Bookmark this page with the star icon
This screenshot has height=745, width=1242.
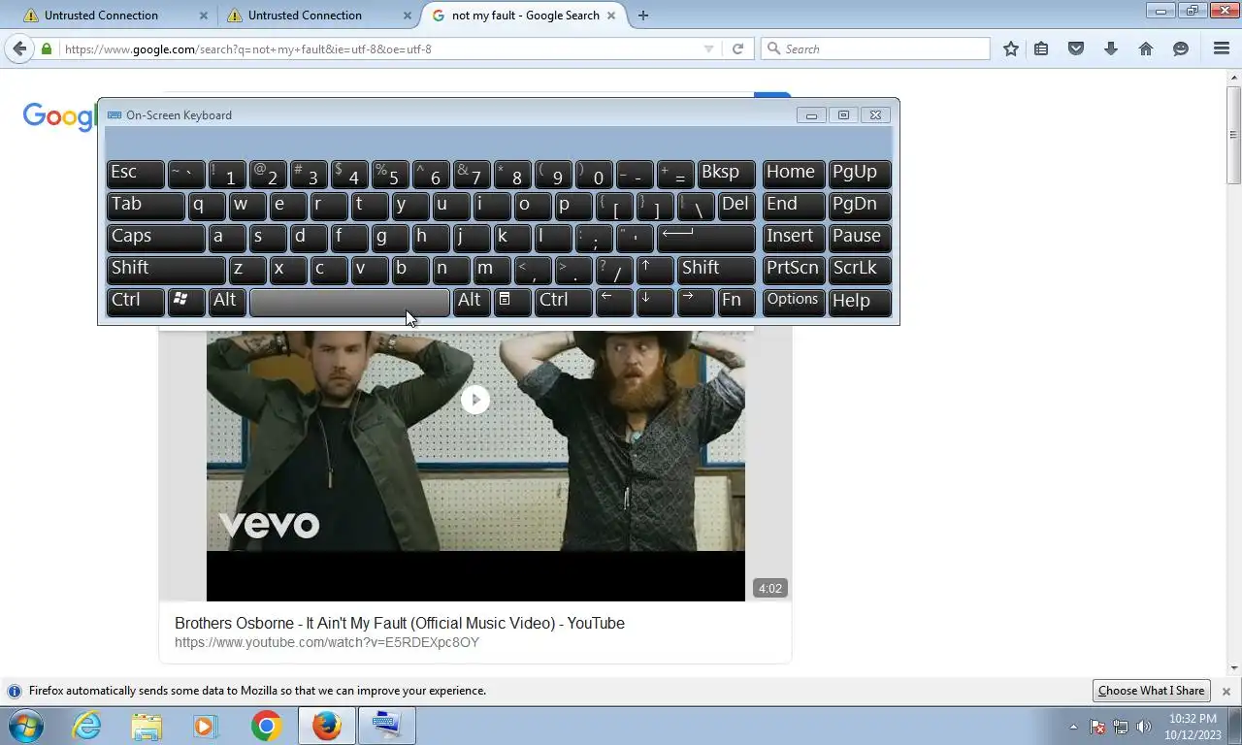(1011, 49)
